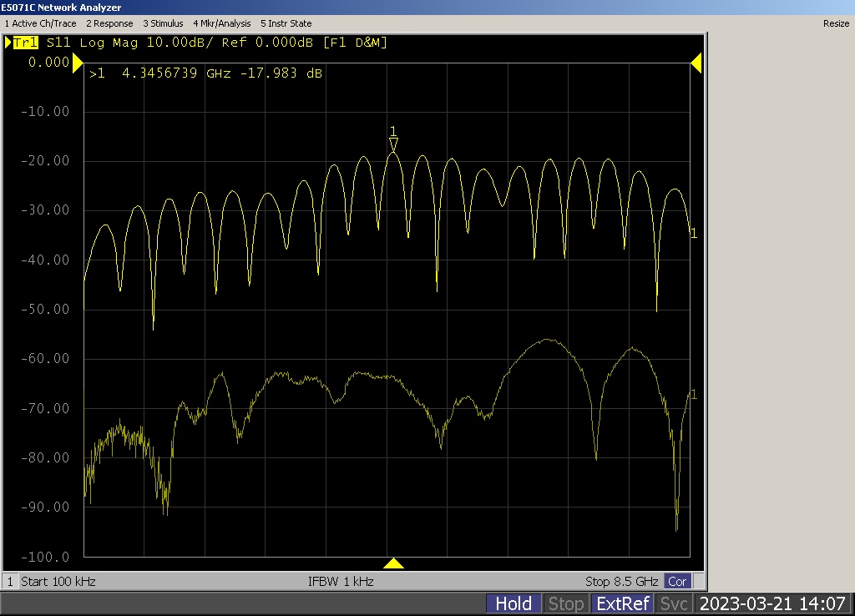Select the Tr1 active trace indicator
Image resolution: width=855 pixels, height=616 pixels.
pyautogui.click(x=23, y=43)
